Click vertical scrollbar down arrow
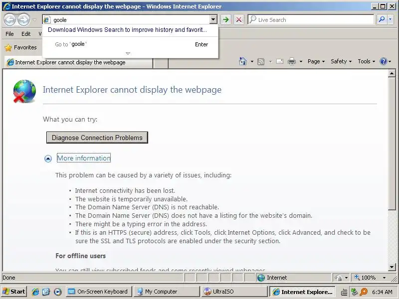The height and width of the screenshot is (299, 399). tap(392, 267)
